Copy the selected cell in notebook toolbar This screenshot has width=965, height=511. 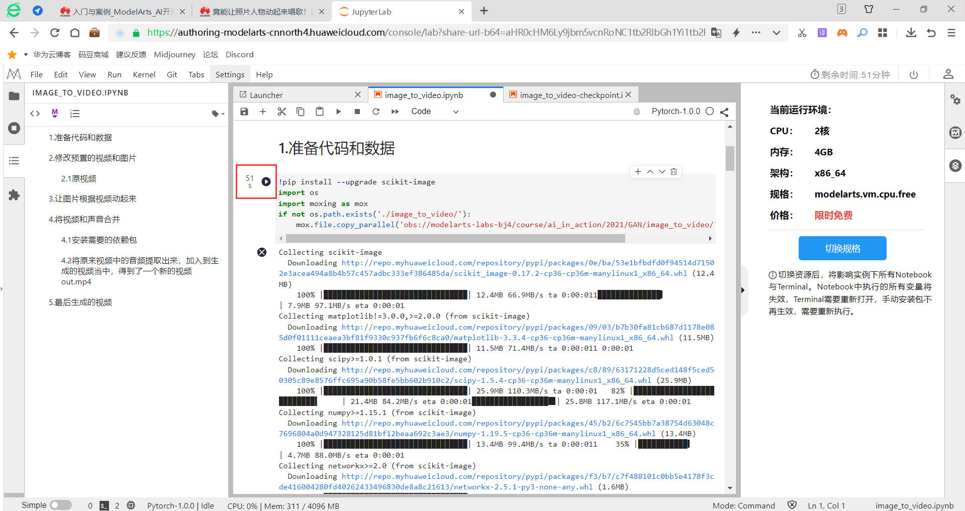click(301, 112)
